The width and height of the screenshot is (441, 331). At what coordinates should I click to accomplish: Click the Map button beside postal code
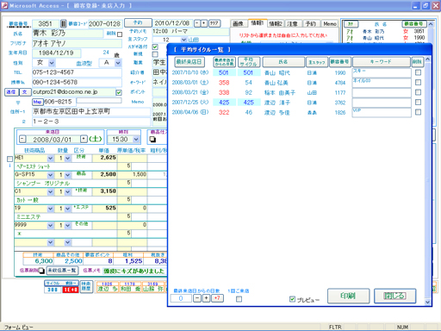pyautogui.click(x=38, y=102)
